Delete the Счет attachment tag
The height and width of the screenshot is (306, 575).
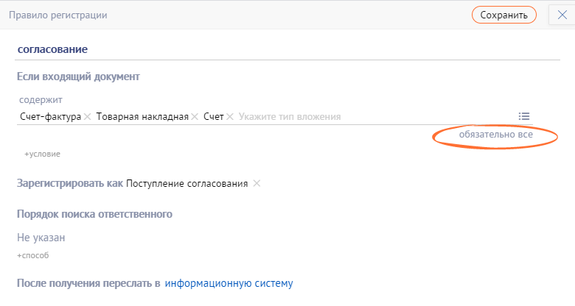coord(230,117)
